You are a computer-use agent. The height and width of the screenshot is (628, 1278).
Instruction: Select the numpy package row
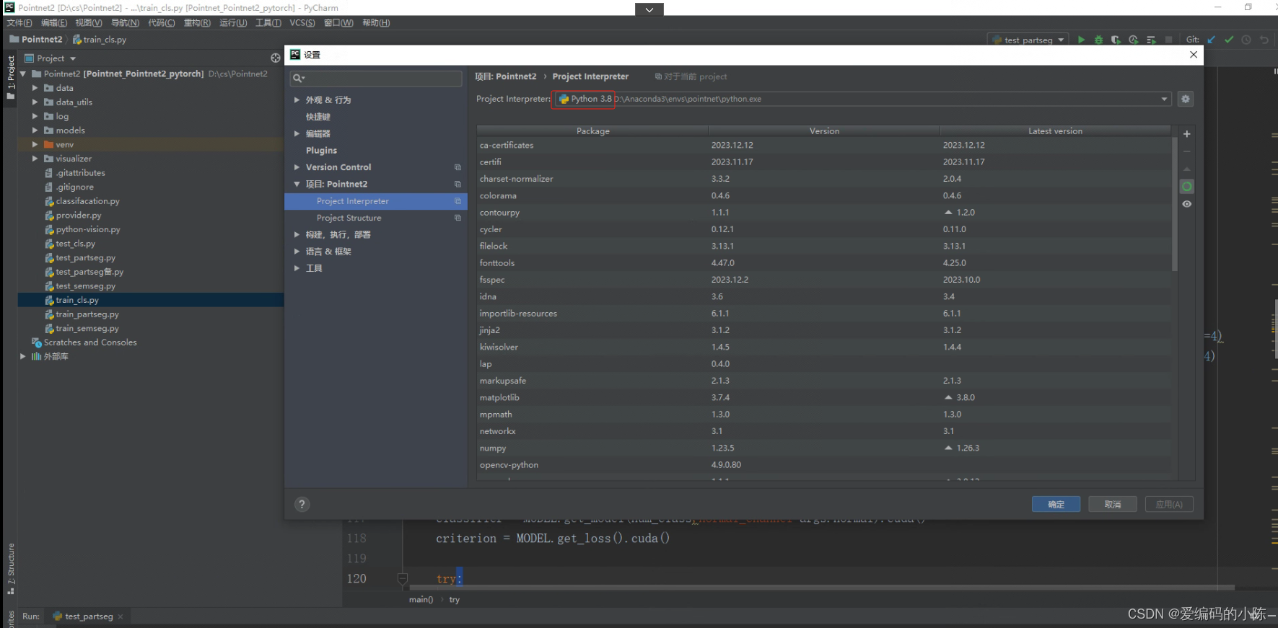coord(824,448)
